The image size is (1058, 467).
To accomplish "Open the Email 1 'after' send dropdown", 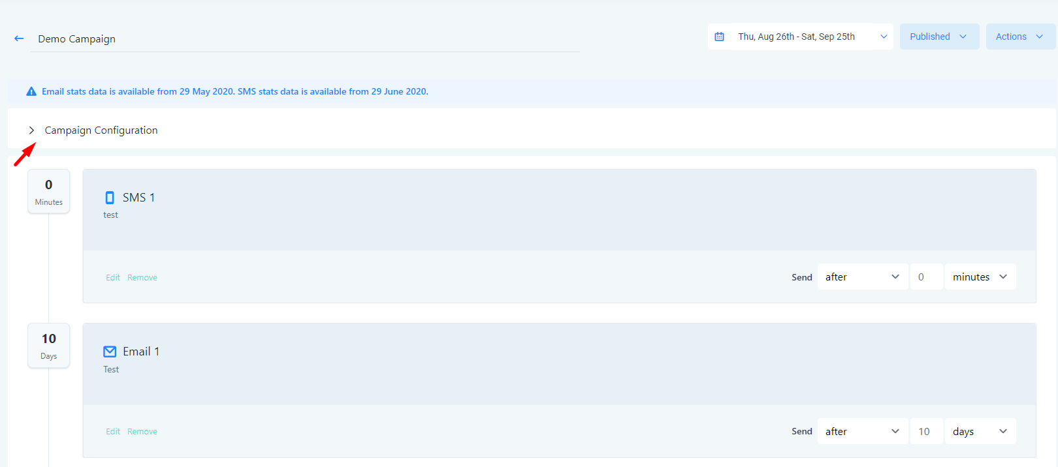I will click(862, 431).
